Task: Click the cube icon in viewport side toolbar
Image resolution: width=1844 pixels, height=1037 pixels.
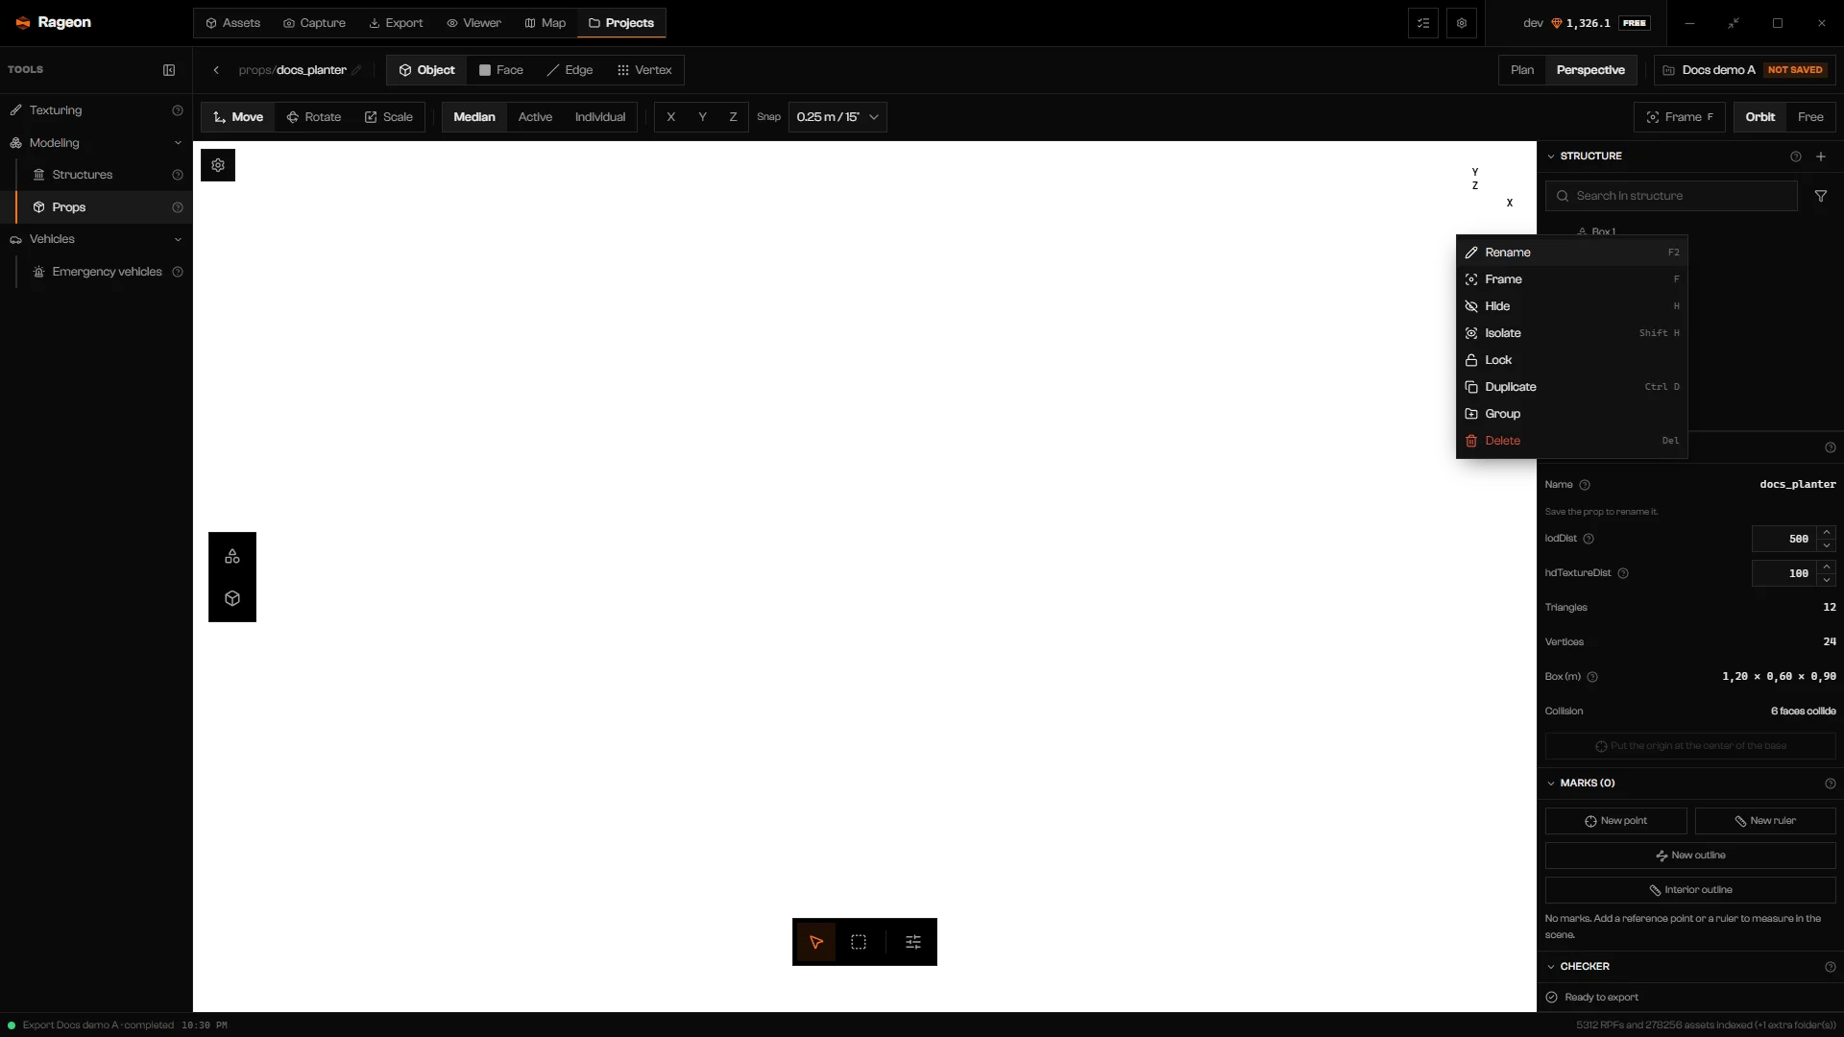Action: point(232,598)
